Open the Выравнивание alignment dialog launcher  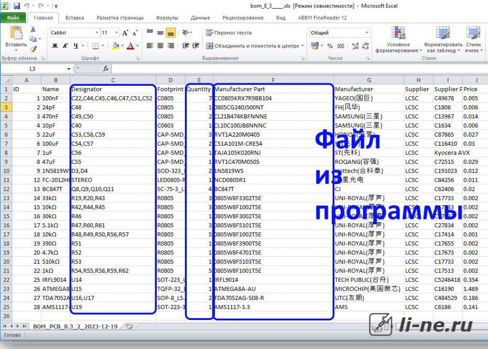303,59
